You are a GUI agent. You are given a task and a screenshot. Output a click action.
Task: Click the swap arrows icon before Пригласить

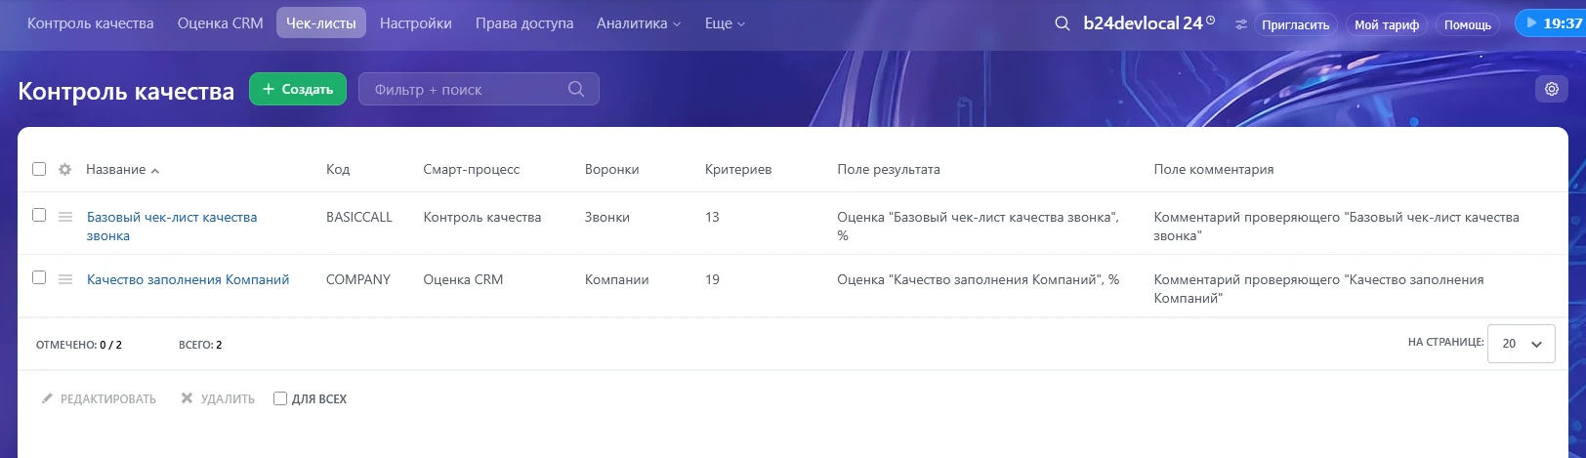(x=1241, y=24)
